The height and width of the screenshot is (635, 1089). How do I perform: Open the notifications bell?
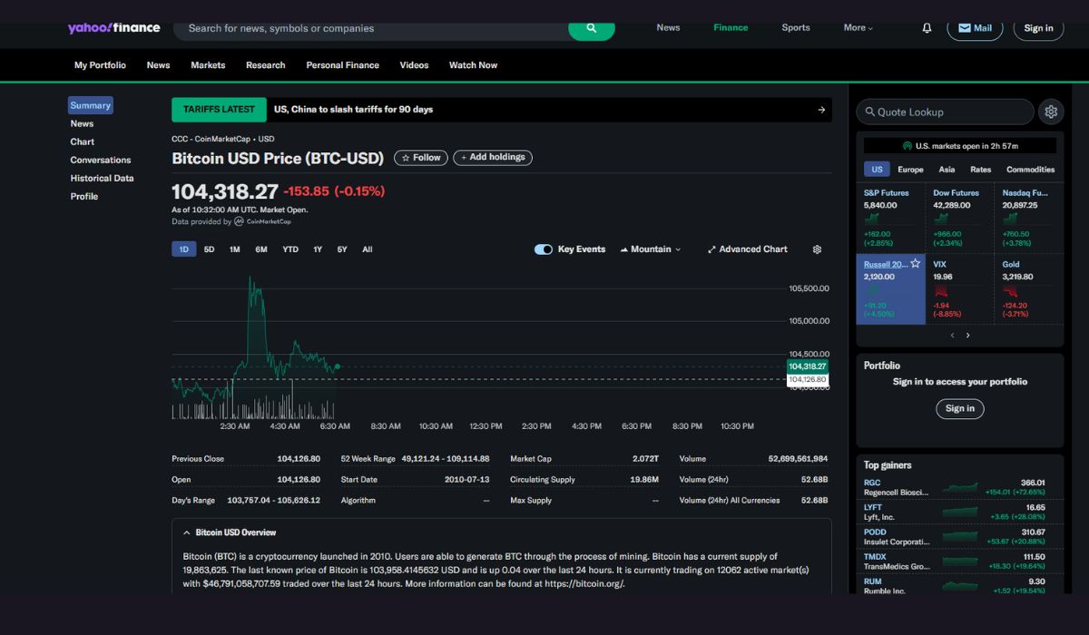(x=927, y=28)
